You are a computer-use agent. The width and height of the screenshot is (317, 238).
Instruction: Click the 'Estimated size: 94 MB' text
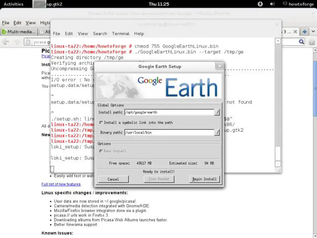click(x=191, y=163)
